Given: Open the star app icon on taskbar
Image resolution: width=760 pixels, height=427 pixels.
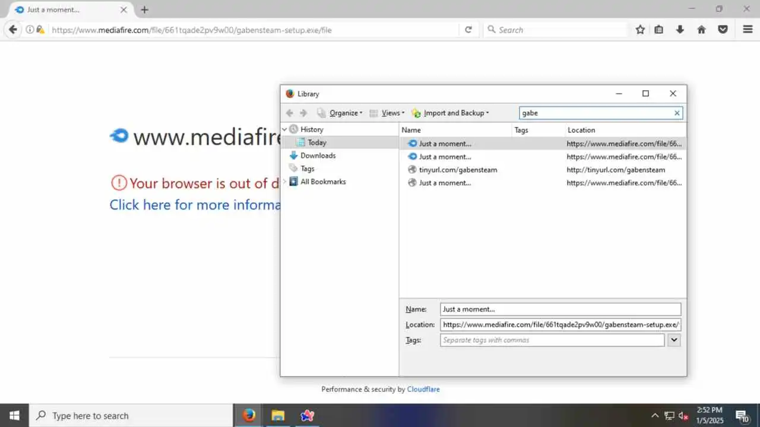Looking at the screenshot, I should click(x=307, y=416).
